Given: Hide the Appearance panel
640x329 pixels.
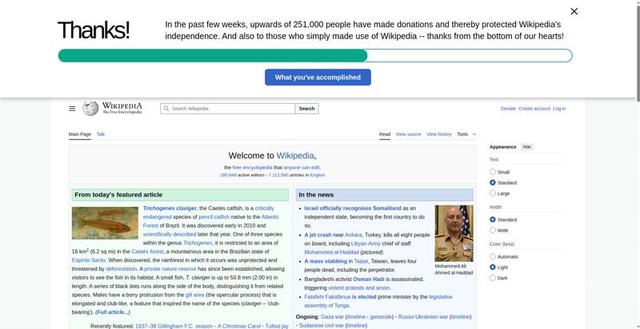Looking at the screenshot, I should [526, 147].
